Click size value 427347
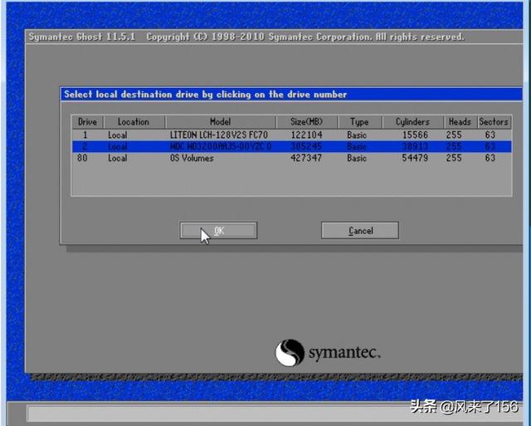Viewport: 531px width, 426px height. pyautogui.click(x=306, y=158)
